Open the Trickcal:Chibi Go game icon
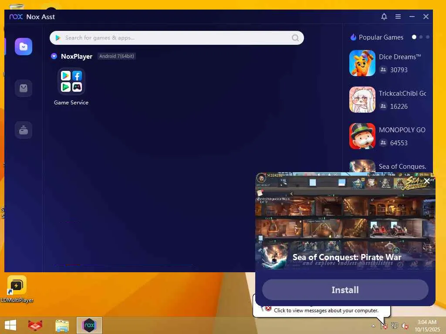Screen dimensions: 446x334 [x=362, y=100]
